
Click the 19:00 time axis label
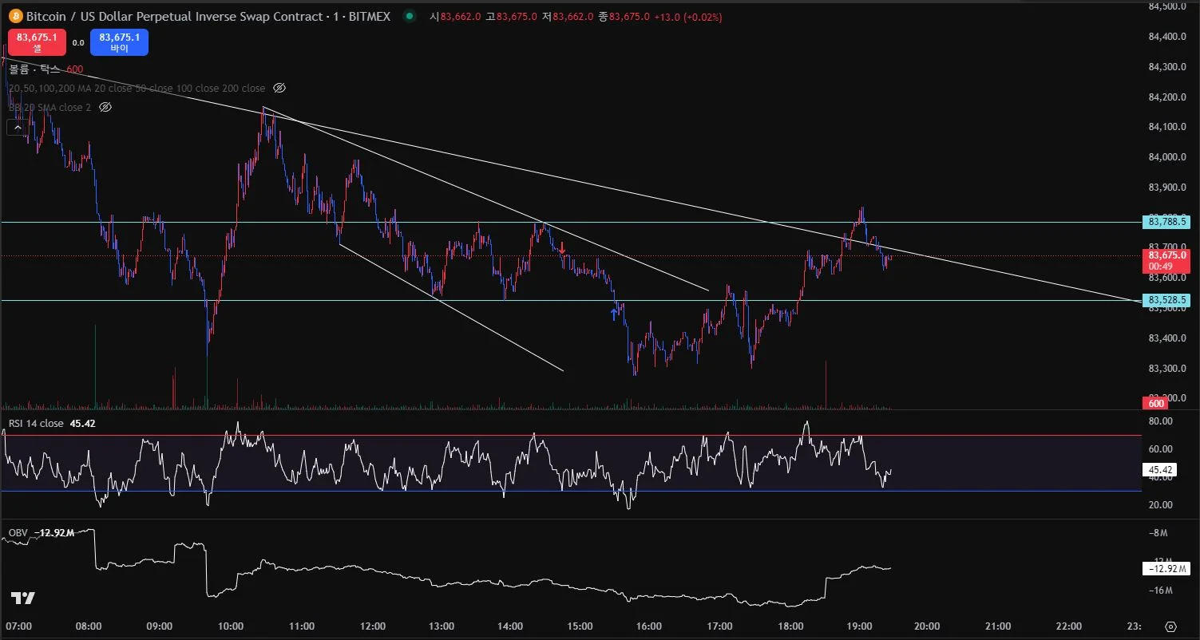coord(859,626)
